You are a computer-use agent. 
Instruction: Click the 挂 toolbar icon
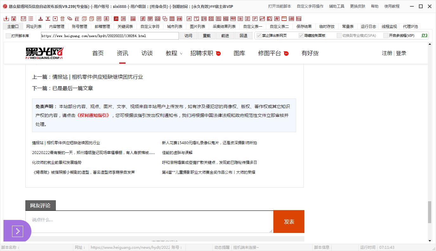pos(179,19)
